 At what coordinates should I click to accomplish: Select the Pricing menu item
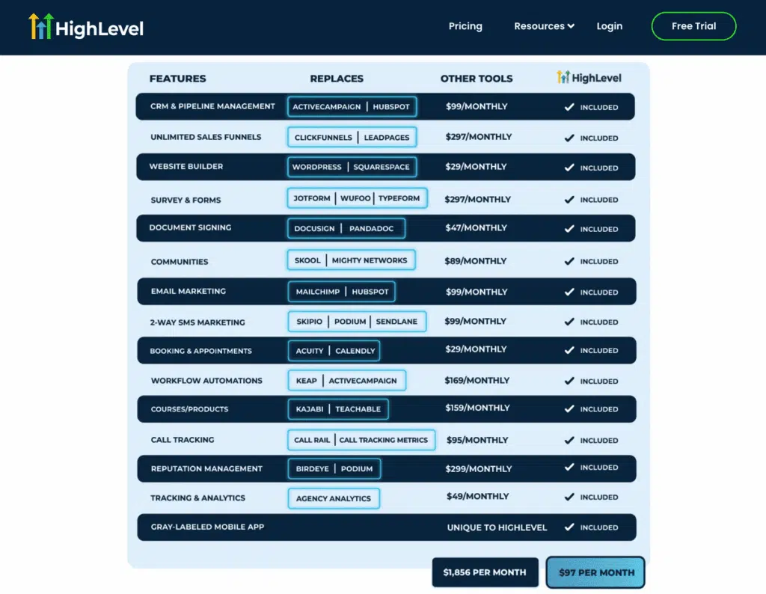click(465, 26)
